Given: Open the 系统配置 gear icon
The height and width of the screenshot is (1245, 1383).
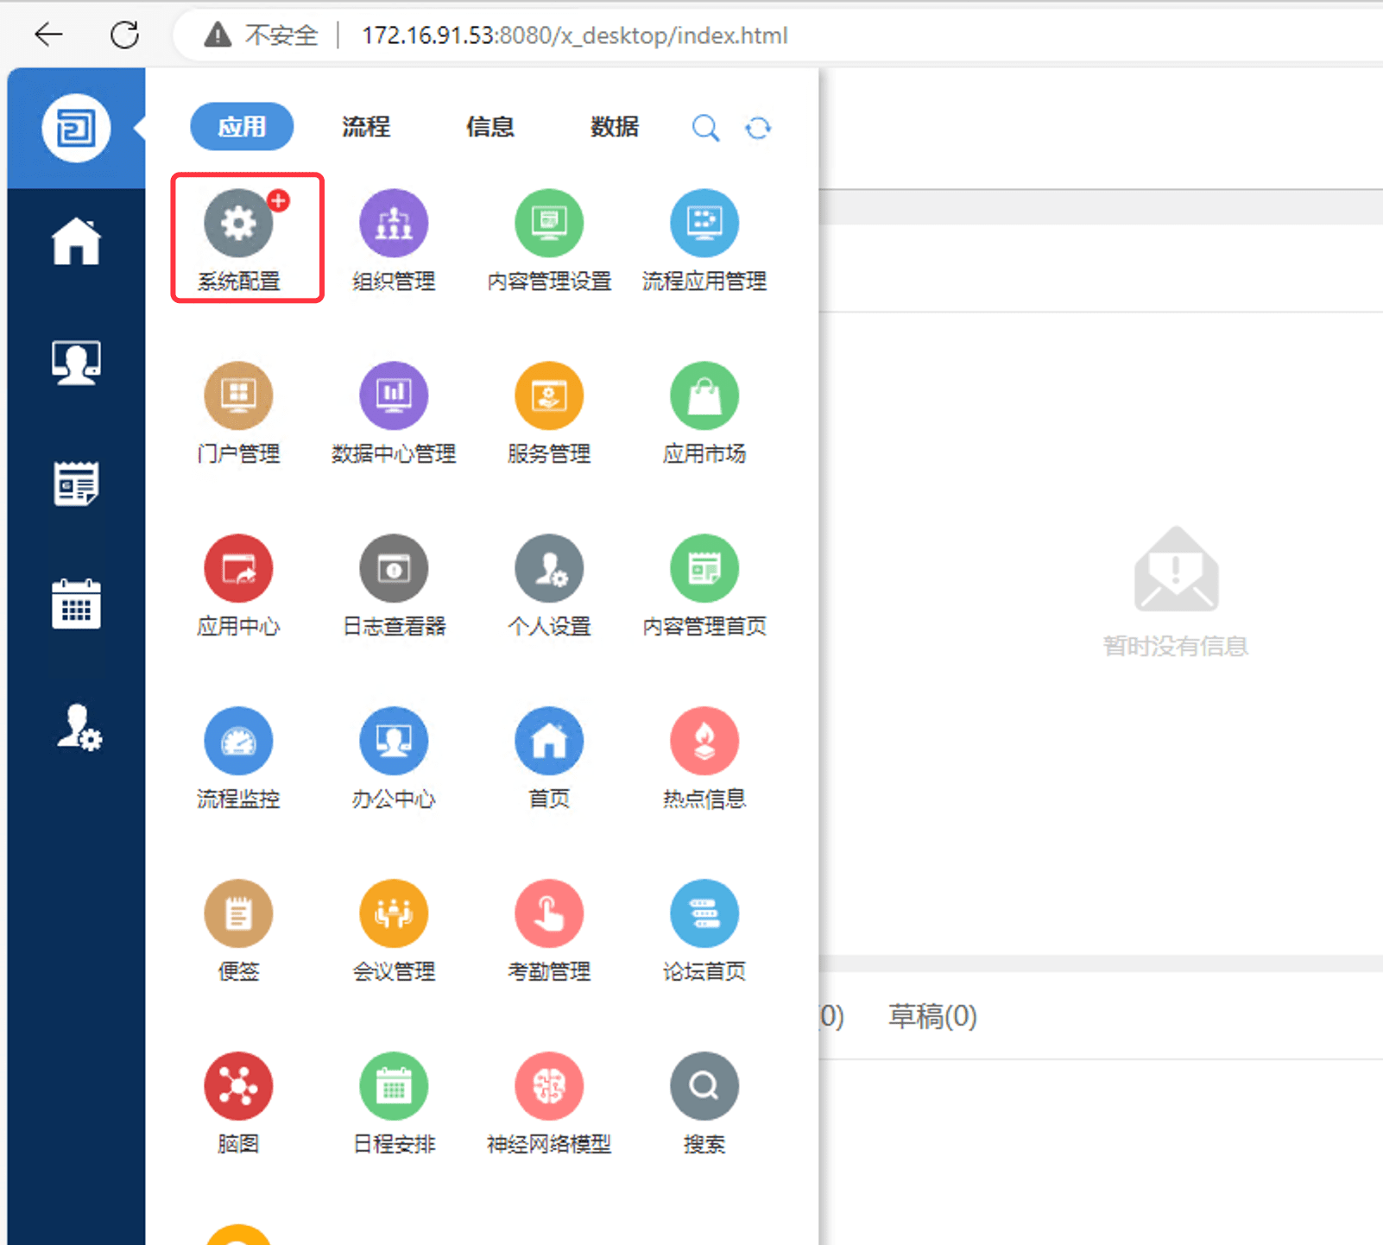Looking at the screenshot, I should (x=238, y=224).
